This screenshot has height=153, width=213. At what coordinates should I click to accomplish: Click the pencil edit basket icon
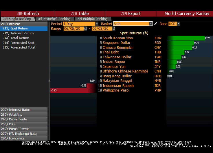coord(156,24)
